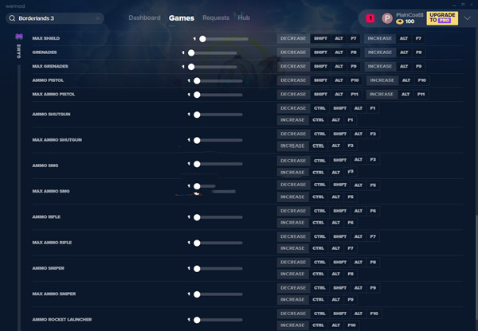Viewport: 478px width, 331px height.
Task: Click the coin balance icon
Action: click(400, 21)
